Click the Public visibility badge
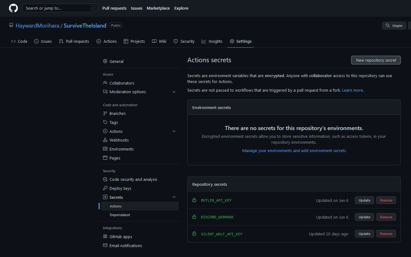The width and height of the screenshot is (411, 257). (x=116, y=25)
